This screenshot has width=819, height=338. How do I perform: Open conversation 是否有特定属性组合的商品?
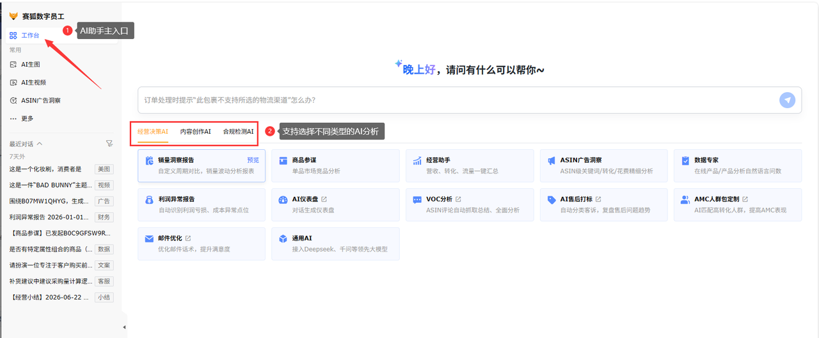51,249
